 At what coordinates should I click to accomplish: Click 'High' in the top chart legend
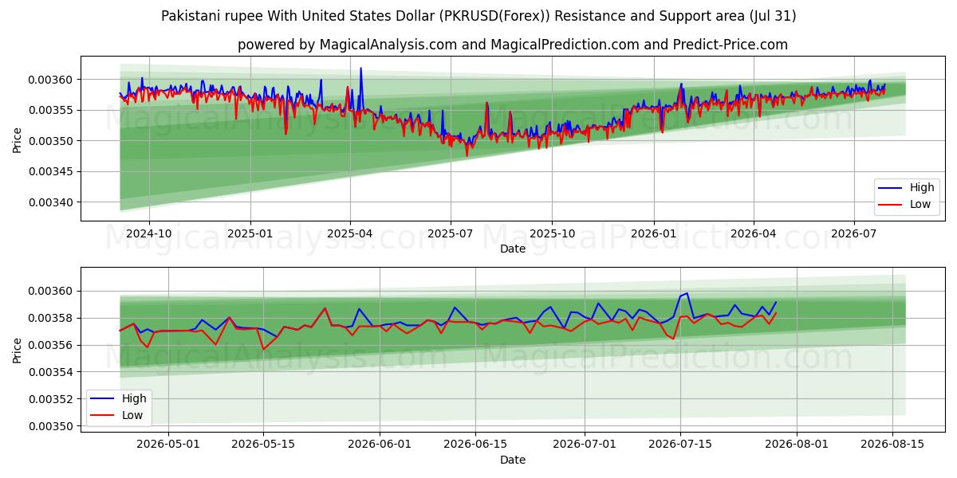tap(922, 188)
